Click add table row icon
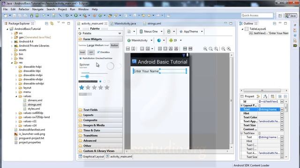 coord(185,49)
